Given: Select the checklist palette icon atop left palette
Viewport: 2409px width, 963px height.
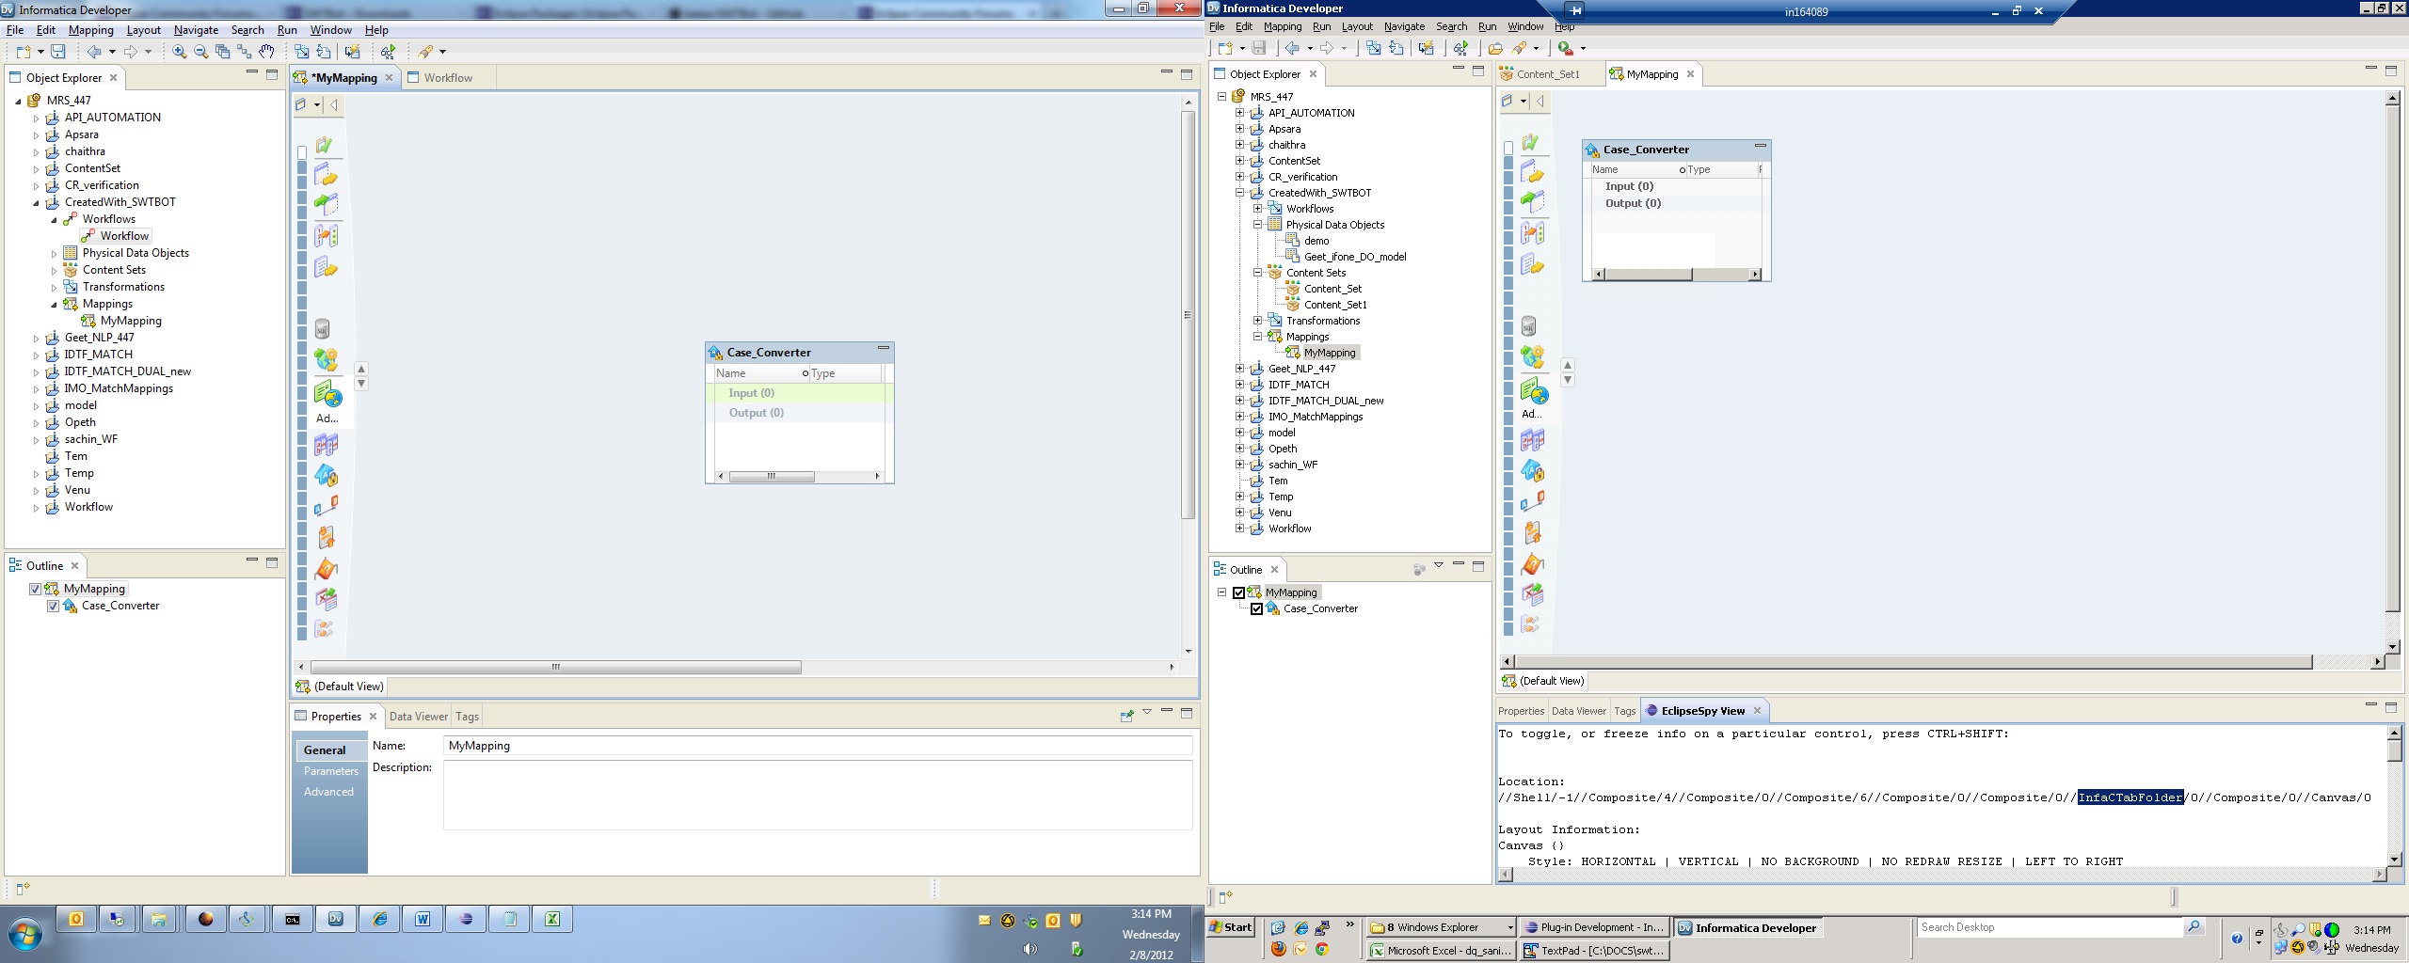Looking at the screenshot, I should pyautogui.click(x=324, y=144).
